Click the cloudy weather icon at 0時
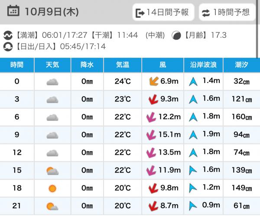Screen dimensions: 260x216 (52, 82)
